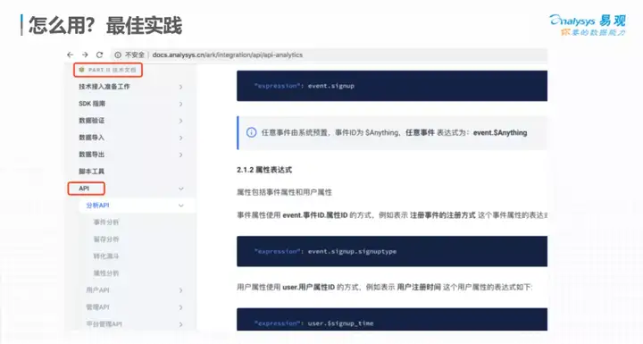This screenshot has height=344, width=643.
Task: Click the 2.1.2 属性表达式 heading
Action: [264, 170]
